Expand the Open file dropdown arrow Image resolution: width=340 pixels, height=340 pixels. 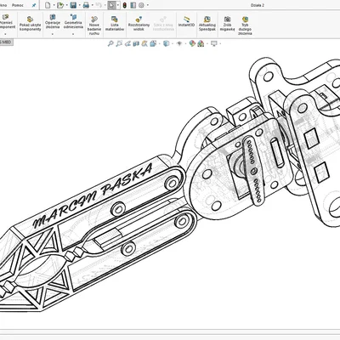click(66, 5)
